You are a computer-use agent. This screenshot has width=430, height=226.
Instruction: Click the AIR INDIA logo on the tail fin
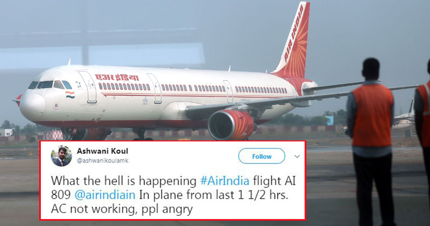[x=294, y=33]
